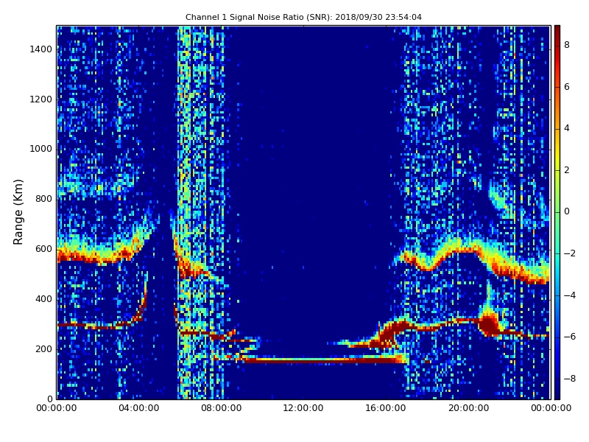589x442 pixels.
Task: Click the 1400 range tick label
Action: pyautogui.click(x=41, y=49)
